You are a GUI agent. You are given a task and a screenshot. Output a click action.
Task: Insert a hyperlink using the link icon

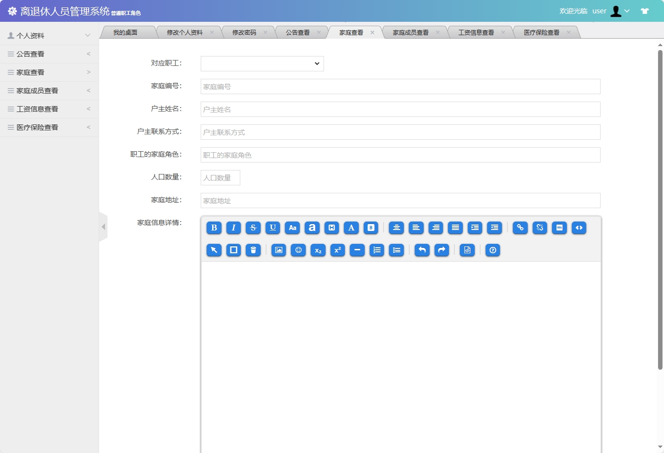[x=520, y=227]
